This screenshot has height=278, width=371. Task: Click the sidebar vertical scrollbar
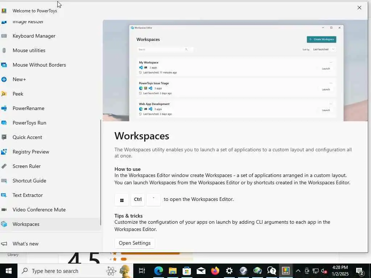point(101,172)
